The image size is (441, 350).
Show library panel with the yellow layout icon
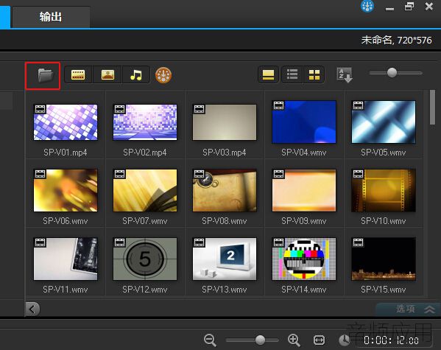[x=268, y=74]
